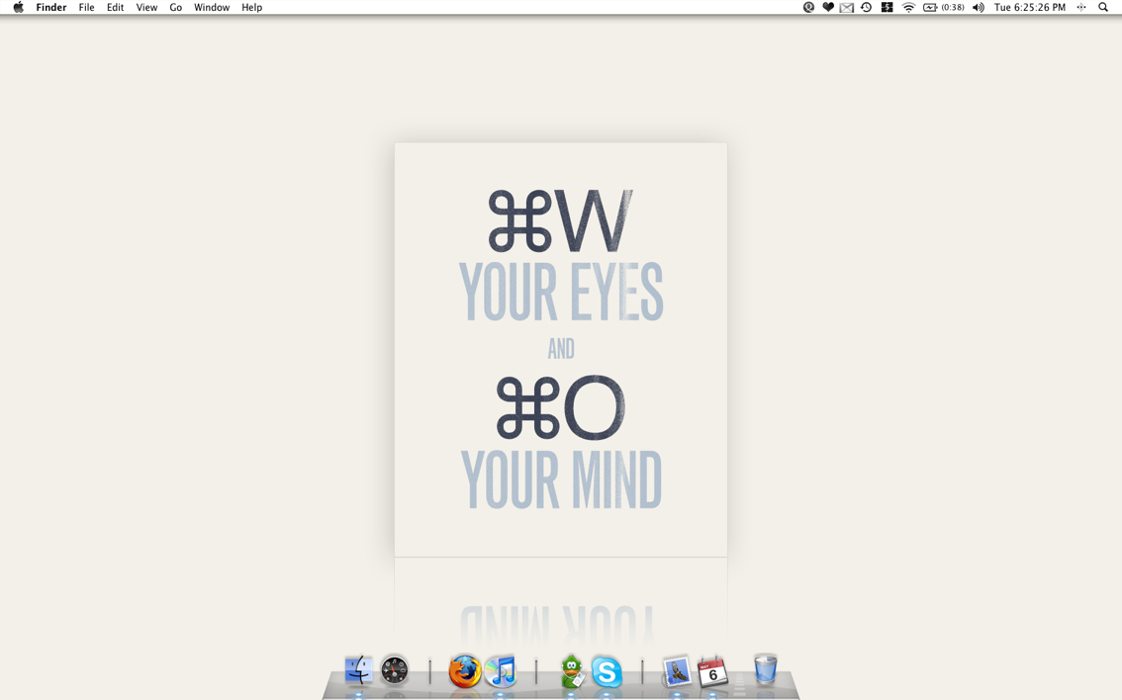Viewport: 1122px width, 700px height.
Task: Open the Window menu
Action: click(x=212, y=7)
